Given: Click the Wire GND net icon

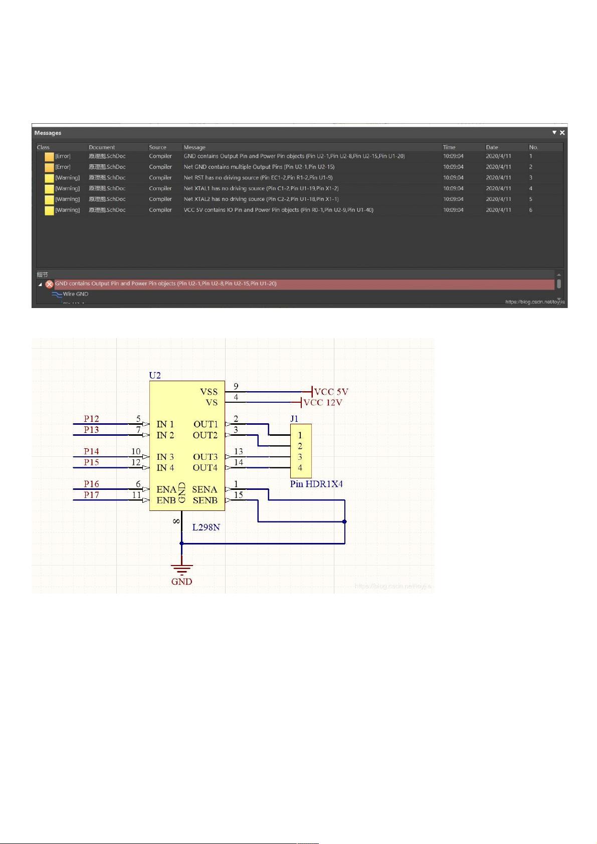Looking at the screenshot, I should click(x=57, y=295).
